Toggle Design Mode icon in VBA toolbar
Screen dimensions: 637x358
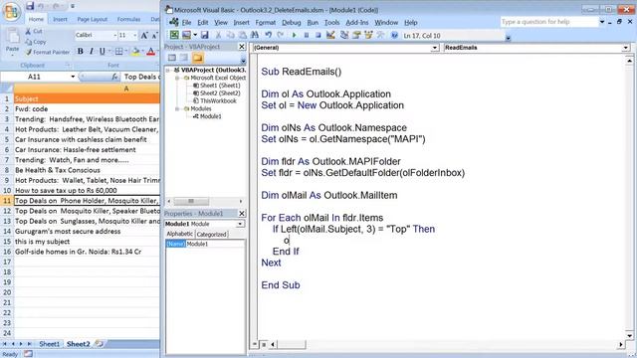[330, 36]
